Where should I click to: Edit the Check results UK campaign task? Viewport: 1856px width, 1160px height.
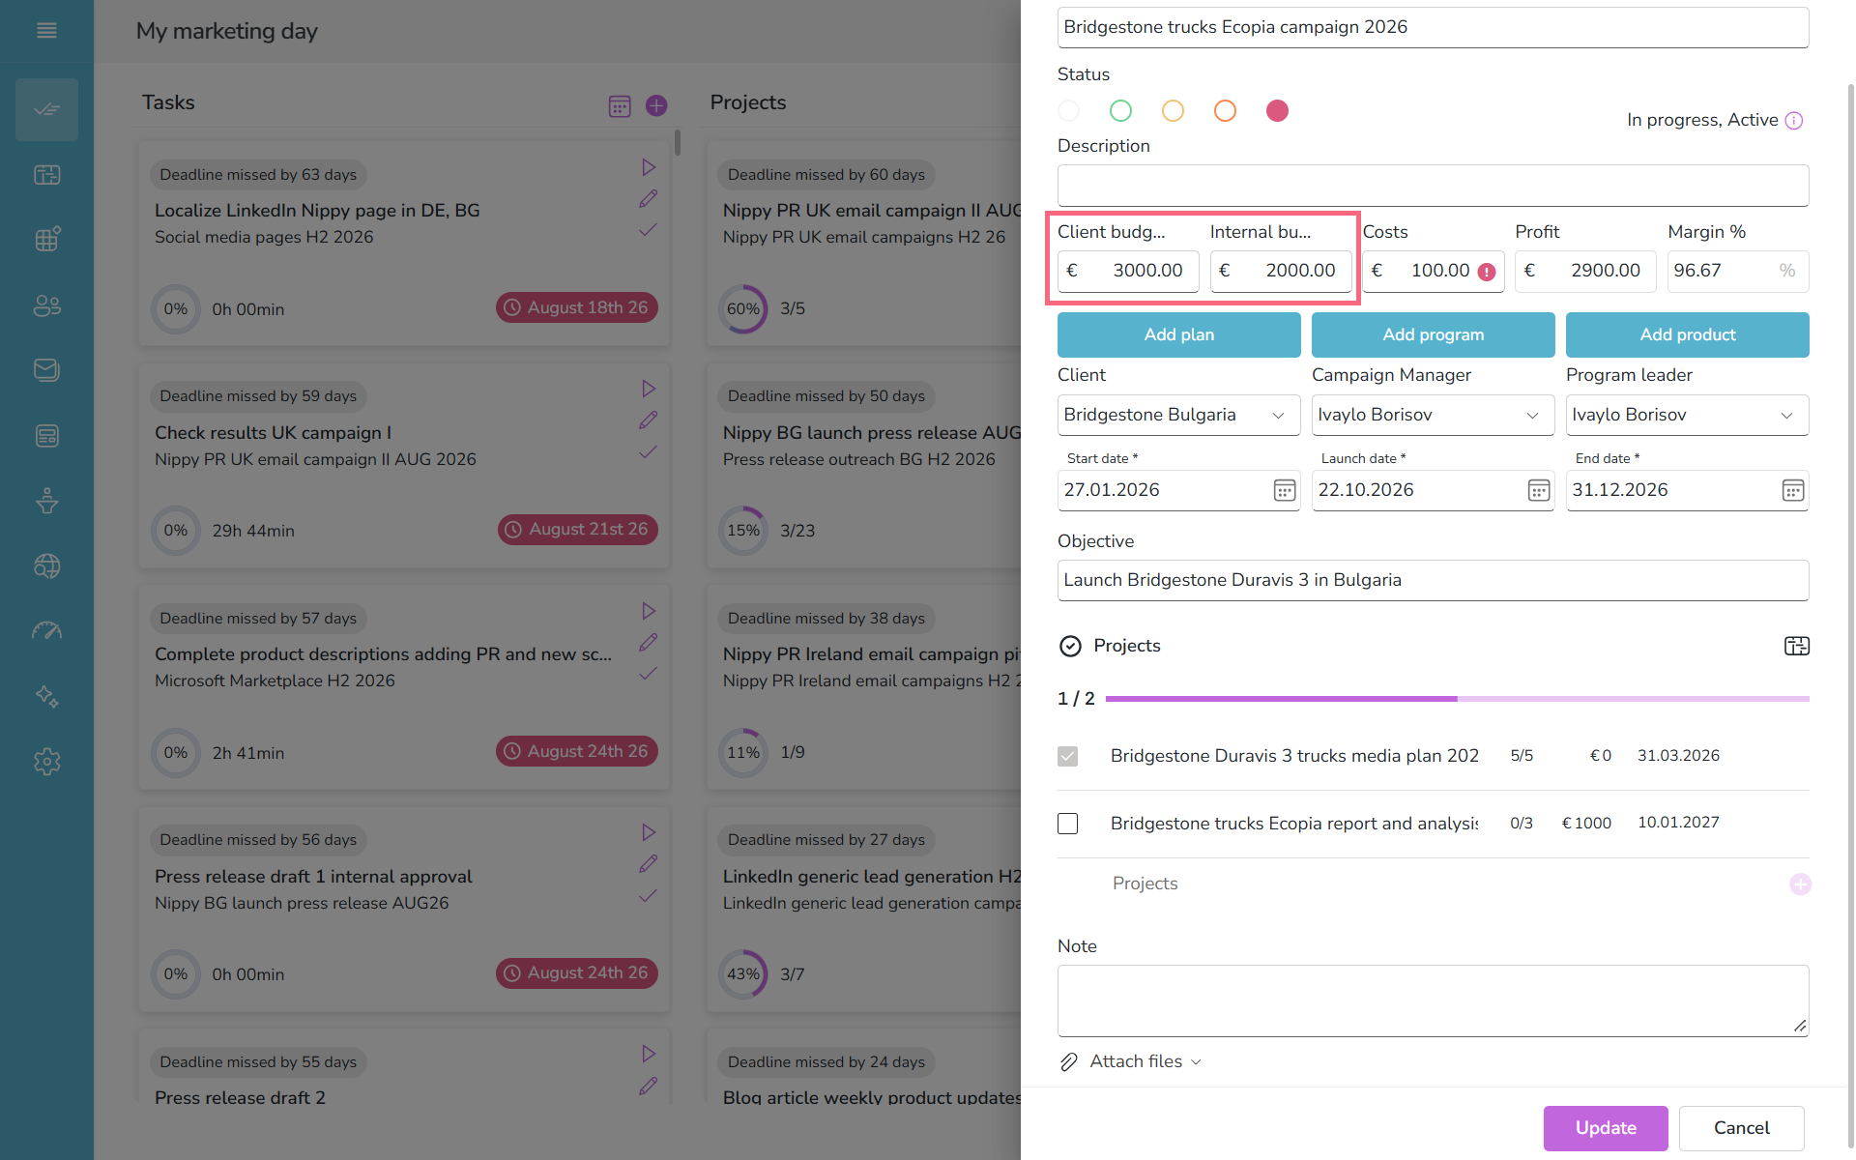pyautogui.click(x=648, y=420)
